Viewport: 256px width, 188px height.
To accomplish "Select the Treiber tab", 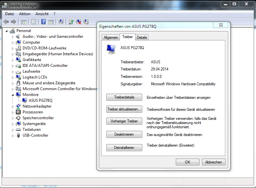I will coord(127,37).
